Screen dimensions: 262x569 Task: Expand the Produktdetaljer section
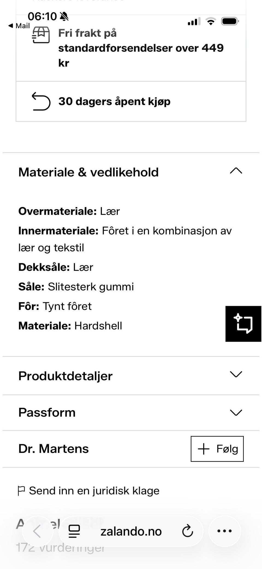point(131,376)
